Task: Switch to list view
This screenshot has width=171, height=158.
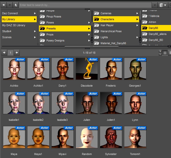Action: (170, 53)
